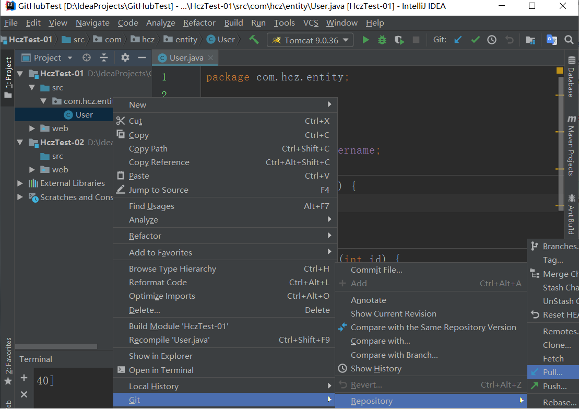The image size is (579, 409).
Task: Toggle the 1: Project tool window button
Action: (x=8, y=78)
